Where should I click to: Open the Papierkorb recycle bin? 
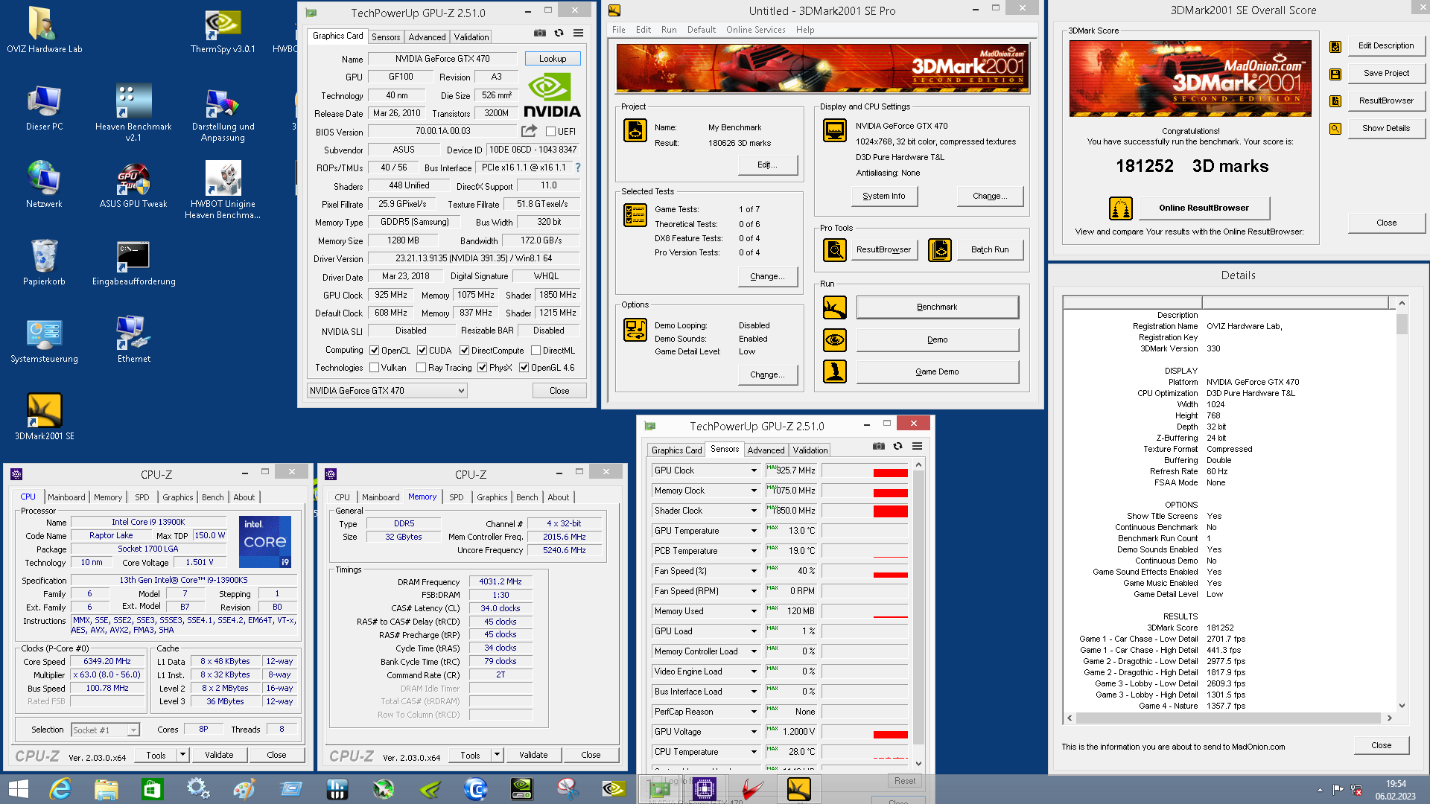[x=44, y=263]
